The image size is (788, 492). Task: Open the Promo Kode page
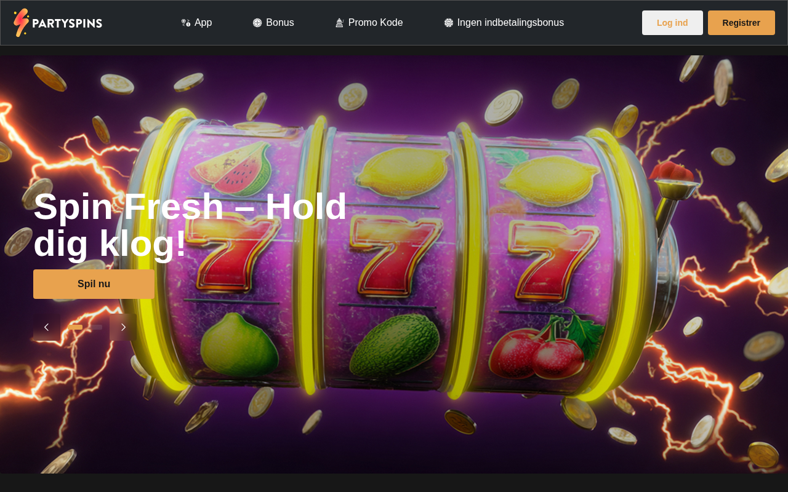coord(369,23)
